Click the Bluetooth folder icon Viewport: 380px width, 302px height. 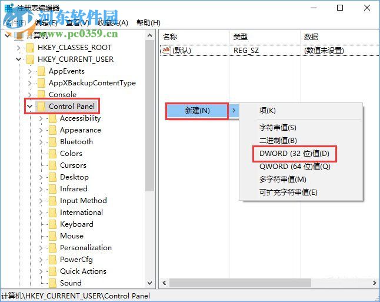(x=52, y=142)
